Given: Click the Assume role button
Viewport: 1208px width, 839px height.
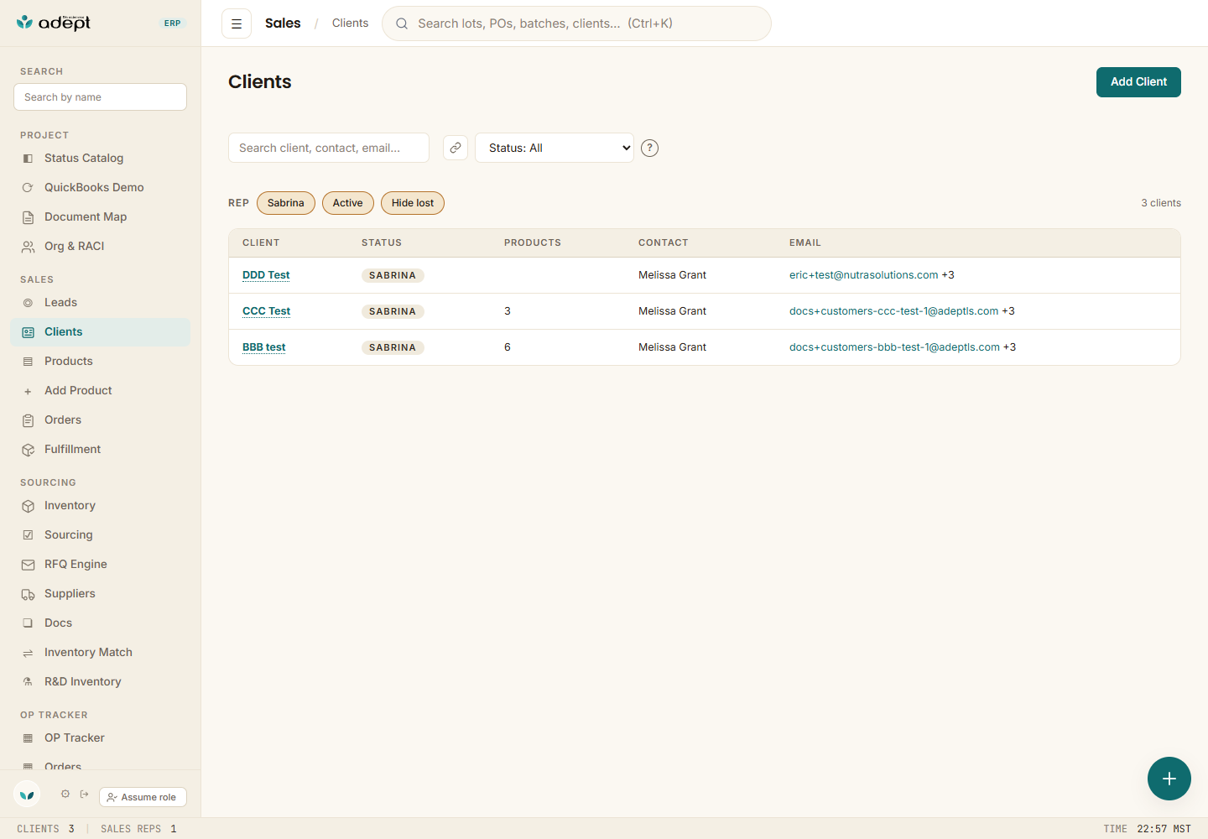Looking at the screenshot, I should tap(143, 797).
